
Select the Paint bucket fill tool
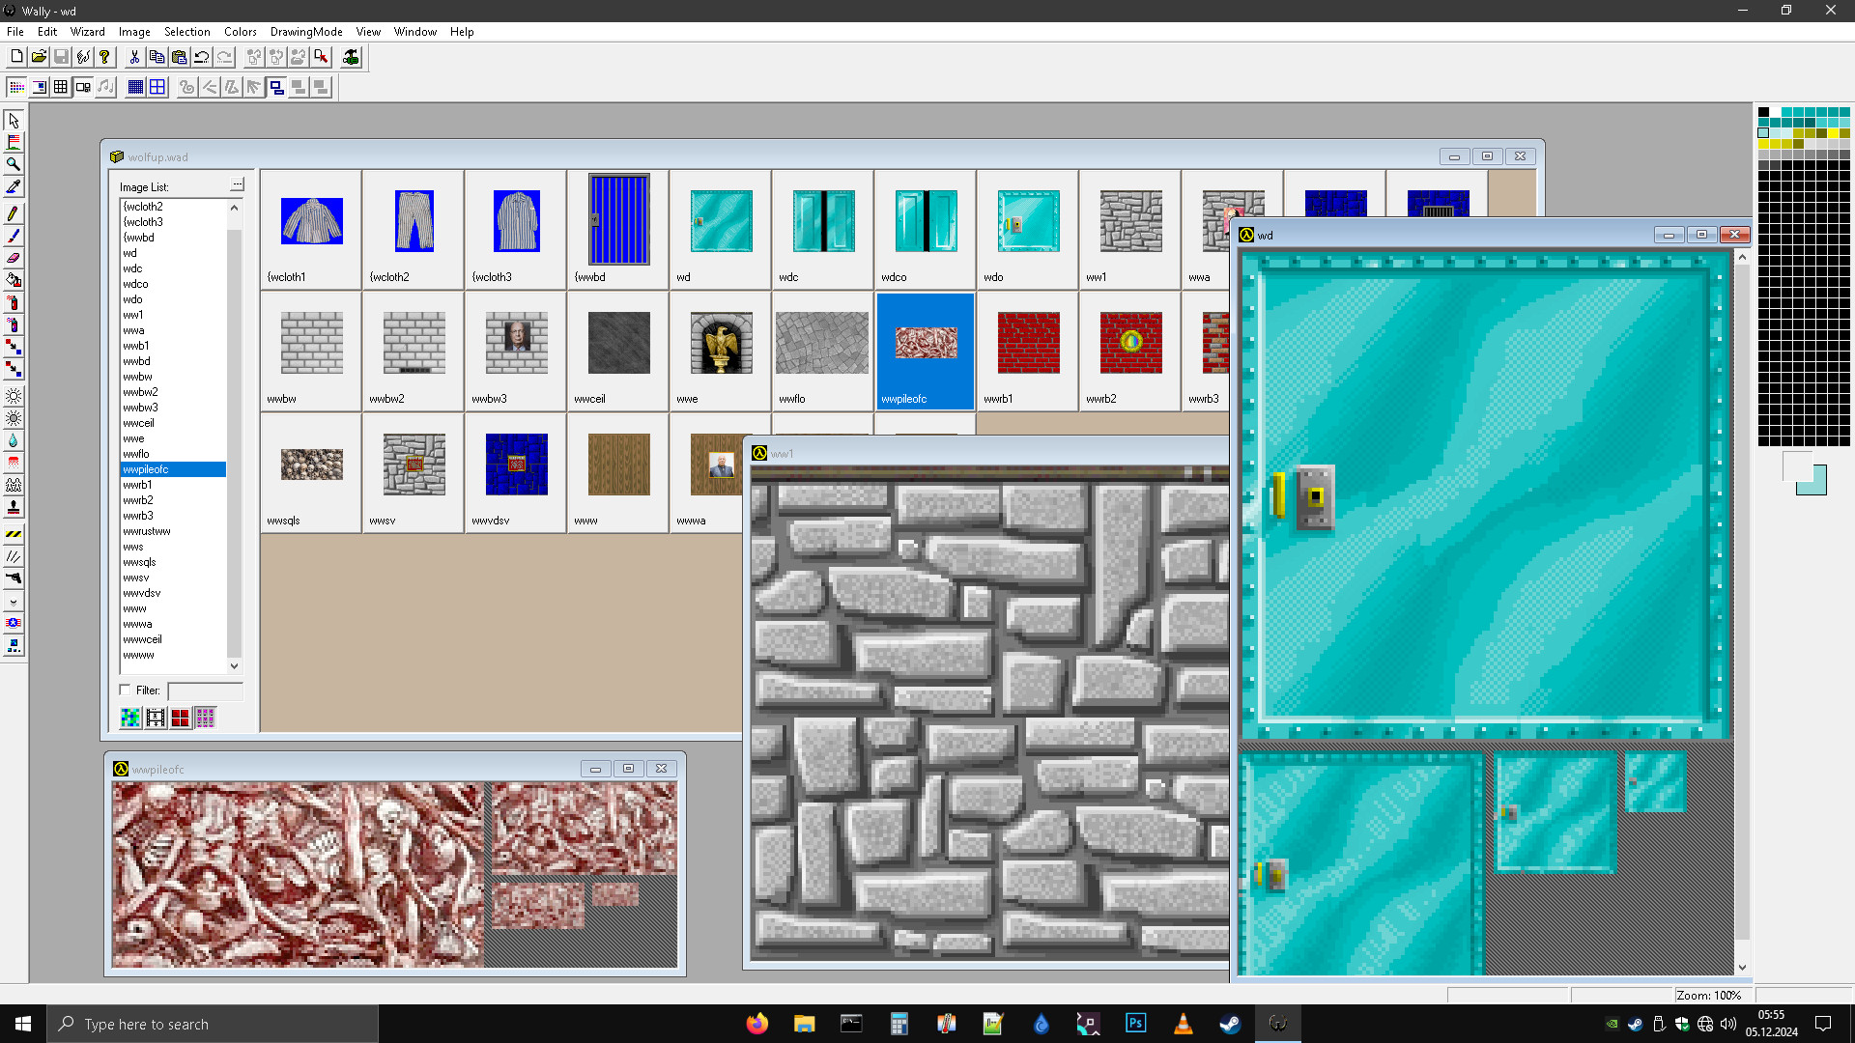14,280
